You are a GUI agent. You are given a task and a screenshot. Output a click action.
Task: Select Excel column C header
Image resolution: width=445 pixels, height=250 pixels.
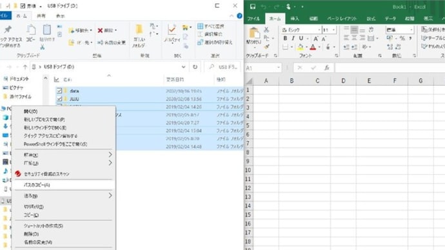[317, 81]
